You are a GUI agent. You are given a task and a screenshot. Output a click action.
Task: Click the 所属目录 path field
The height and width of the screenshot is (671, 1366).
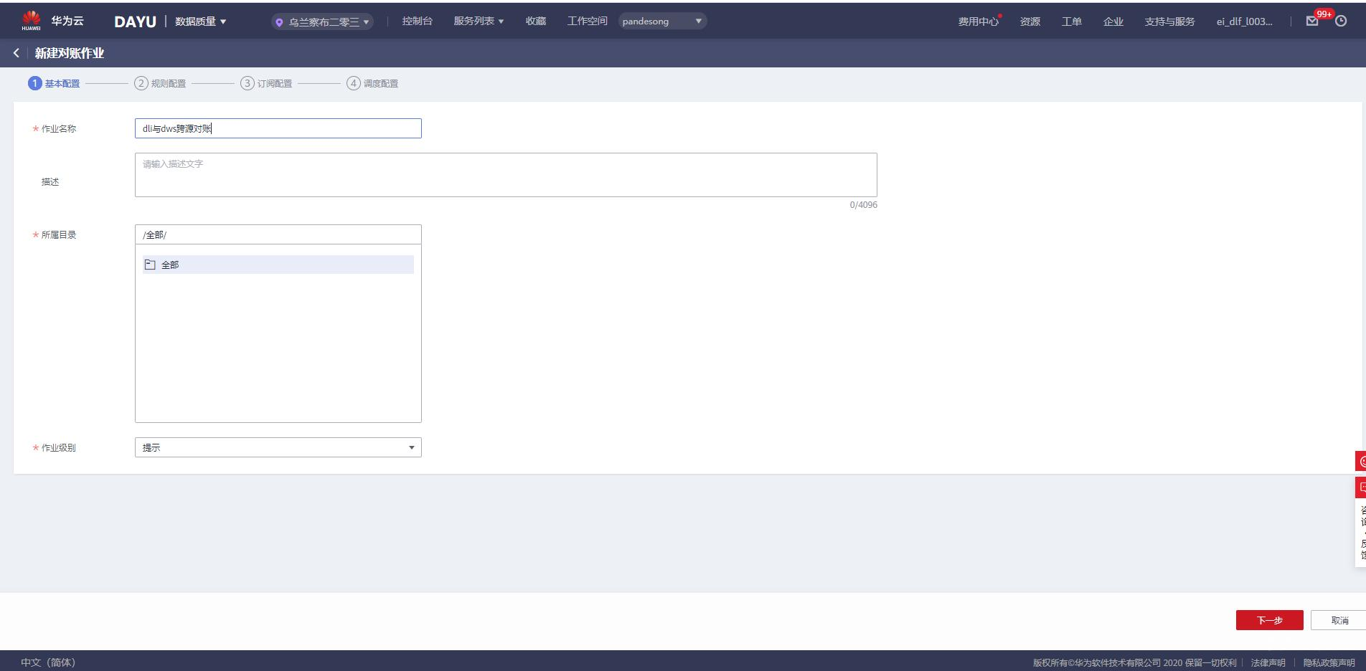(x=278, y=234)
